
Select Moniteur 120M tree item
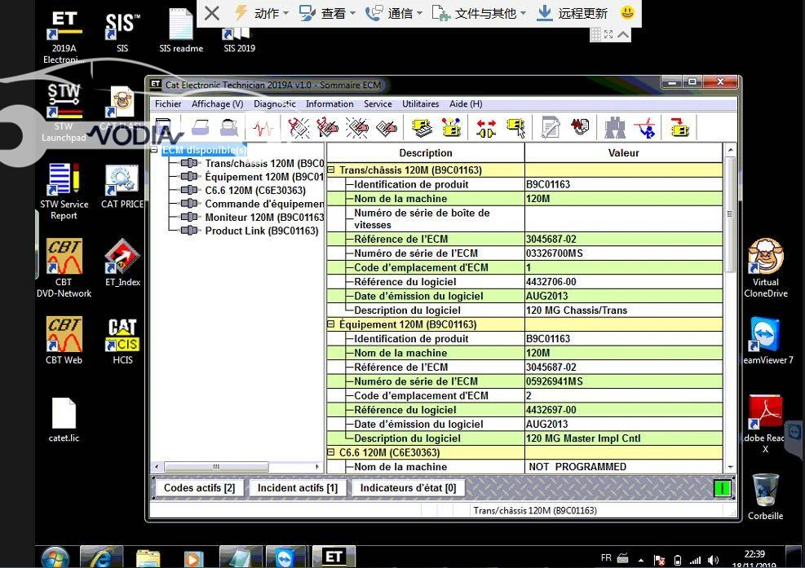264,217
